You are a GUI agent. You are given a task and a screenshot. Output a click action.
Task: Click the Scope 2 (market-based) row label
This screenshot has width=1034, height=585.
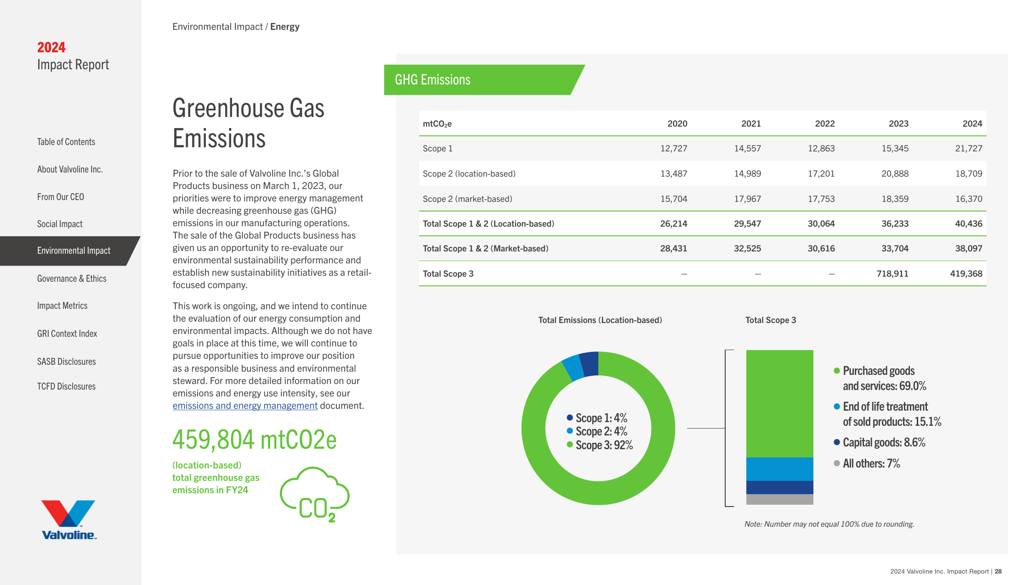click(x=467, y=199)
